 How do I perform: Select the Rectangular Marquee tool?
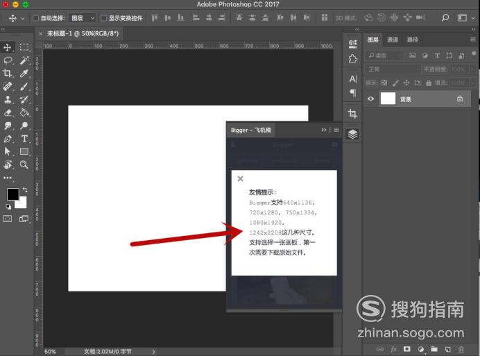click(x=24, y=47)
